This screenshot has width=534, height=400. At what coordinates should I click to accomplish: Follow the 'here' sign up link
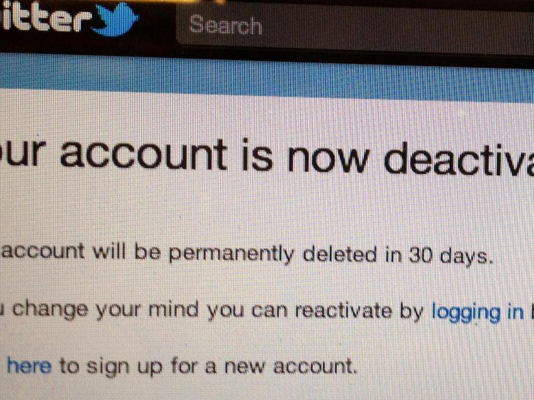coord(29,366)
